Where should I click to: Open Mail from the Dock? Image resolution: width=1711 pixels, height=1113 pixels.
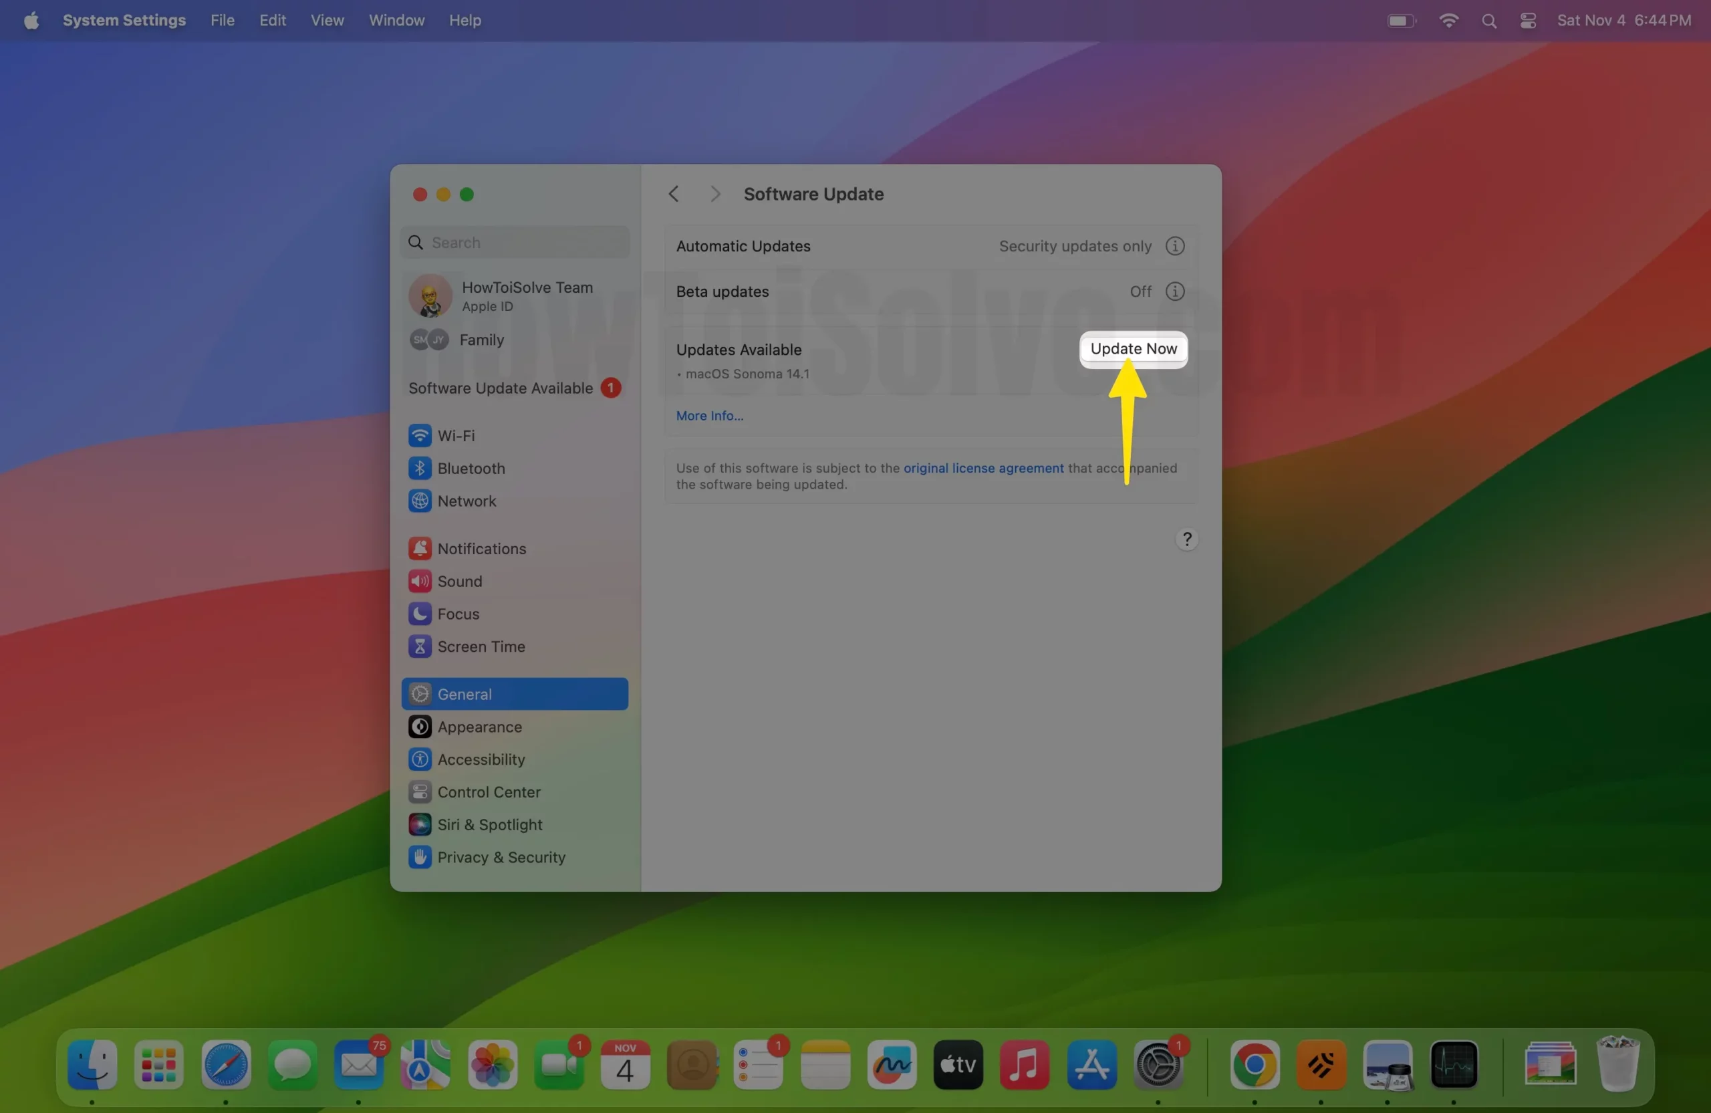tap(358, 1064)
